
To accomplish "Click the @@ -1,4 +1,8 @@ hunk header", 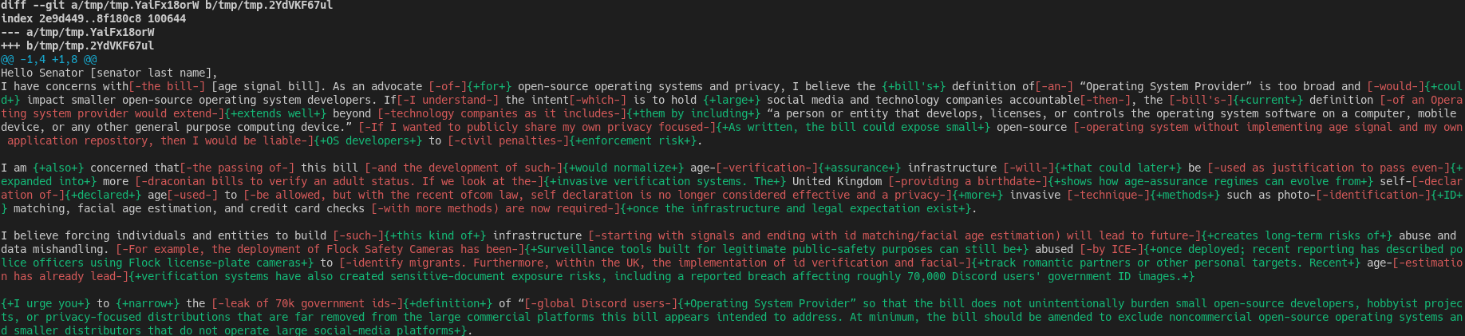I will coord(49,59).
